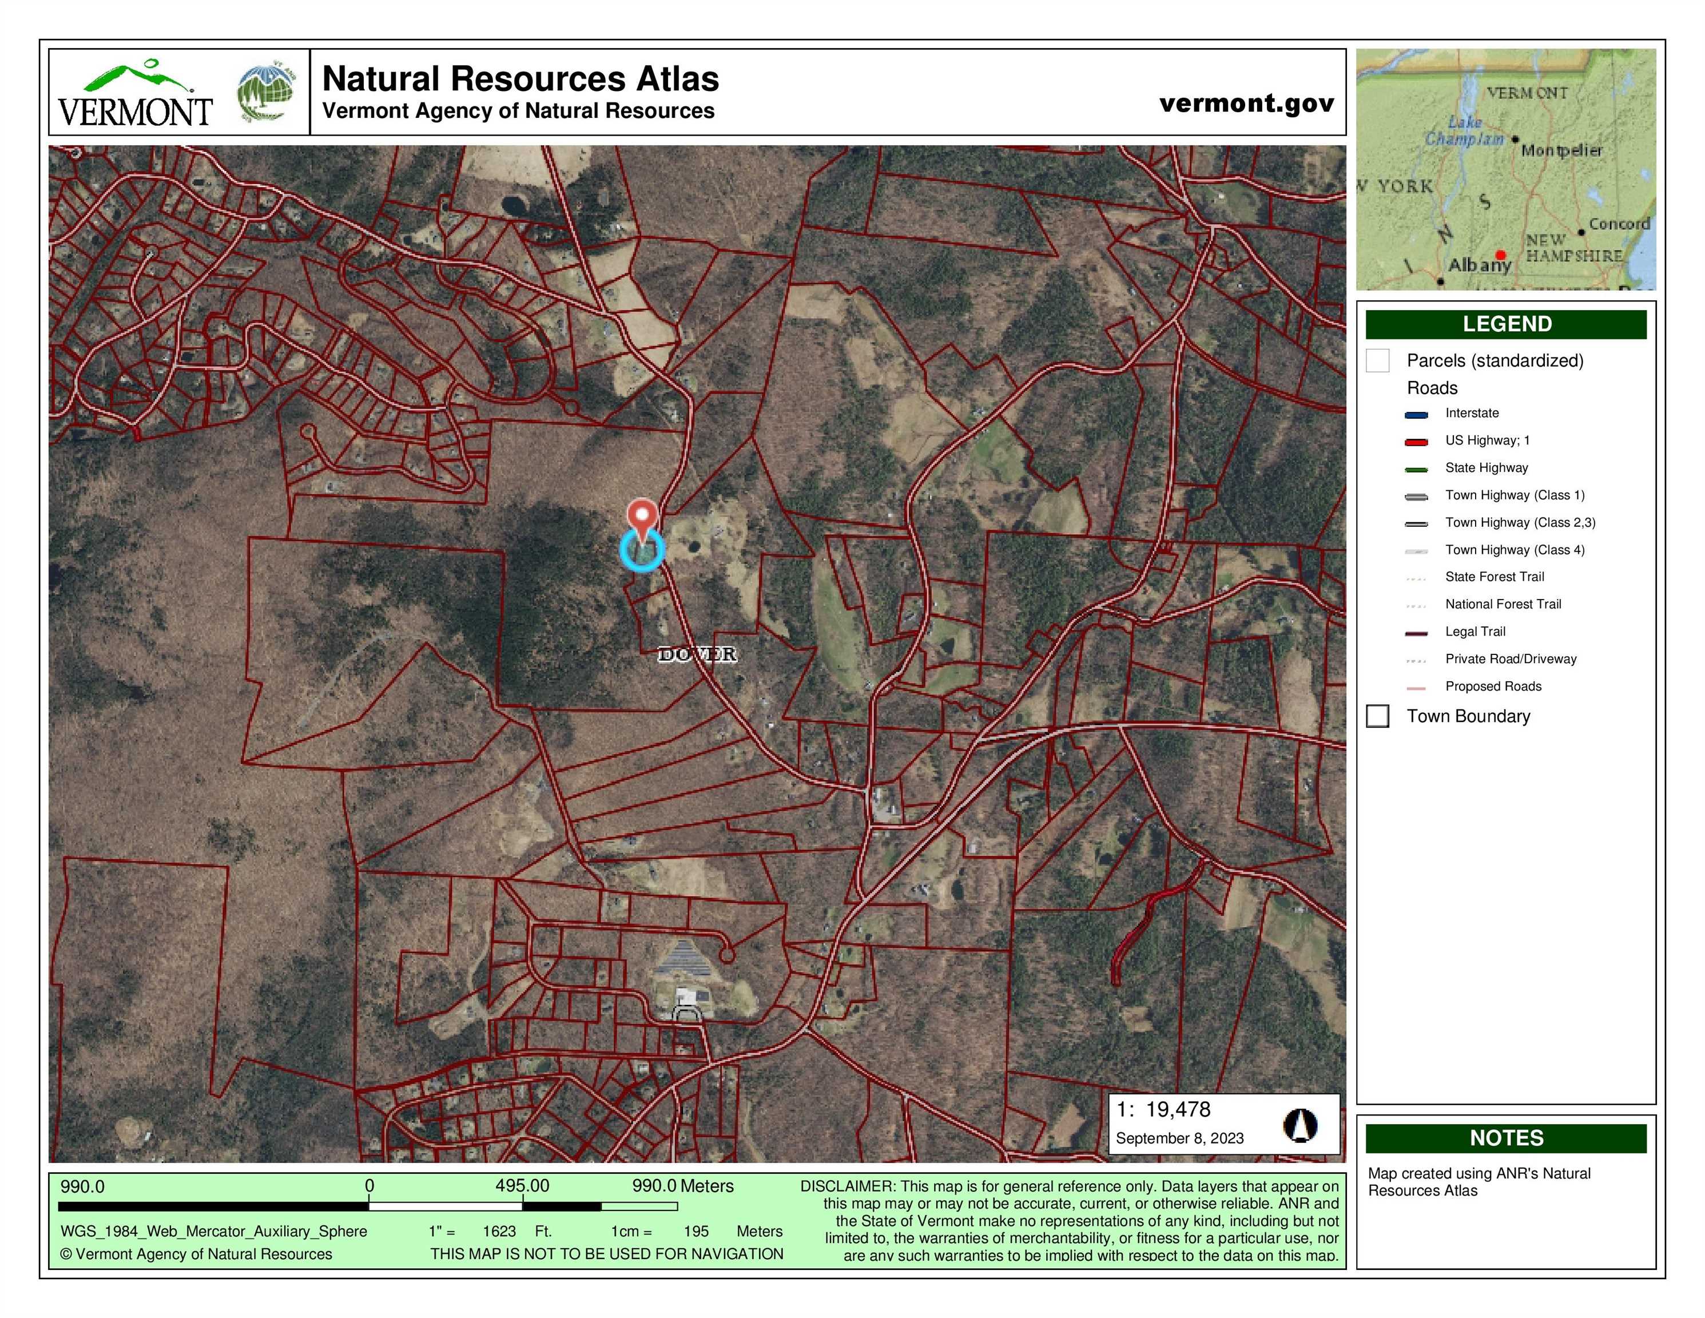Click the red location pin marker
This screenshot has width=1705, height=1318.
642,521
